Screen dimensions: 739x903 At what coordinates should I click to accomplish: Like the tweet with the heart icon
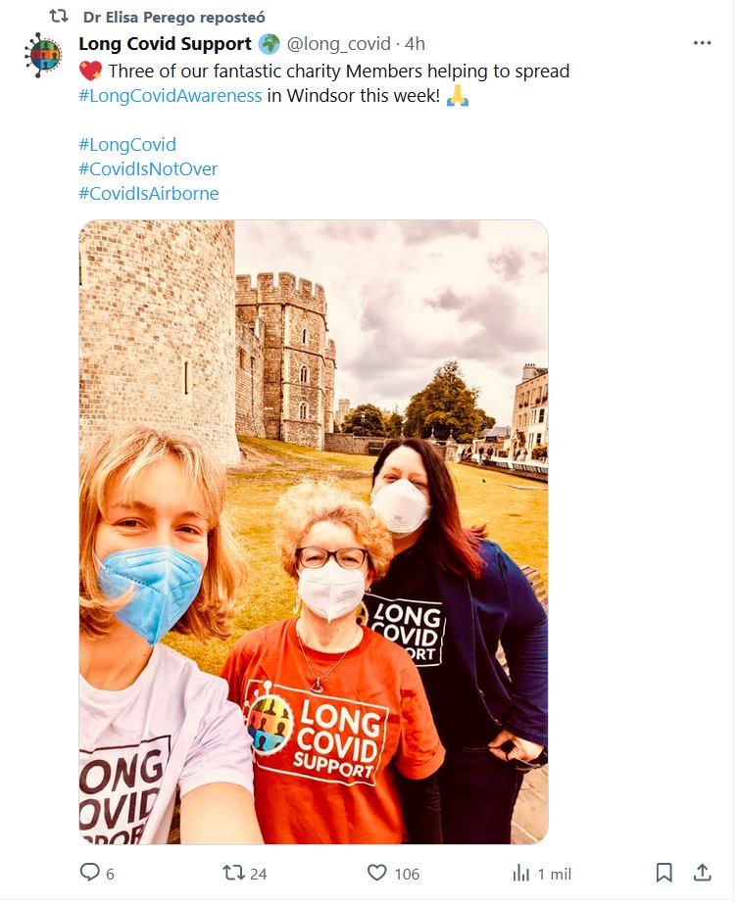click(376, 873)
